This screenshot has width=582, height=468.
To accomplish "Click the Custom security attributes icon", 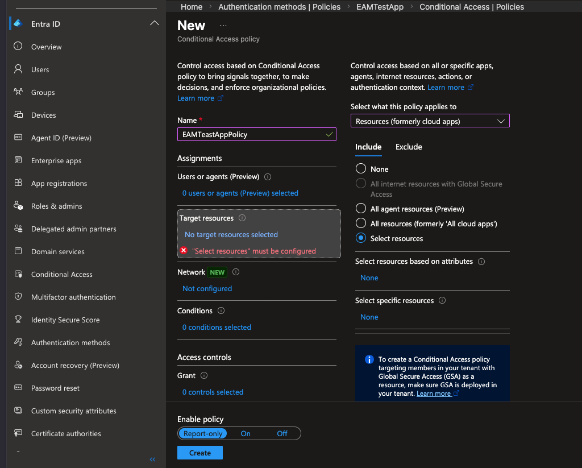I will (18, 411).
